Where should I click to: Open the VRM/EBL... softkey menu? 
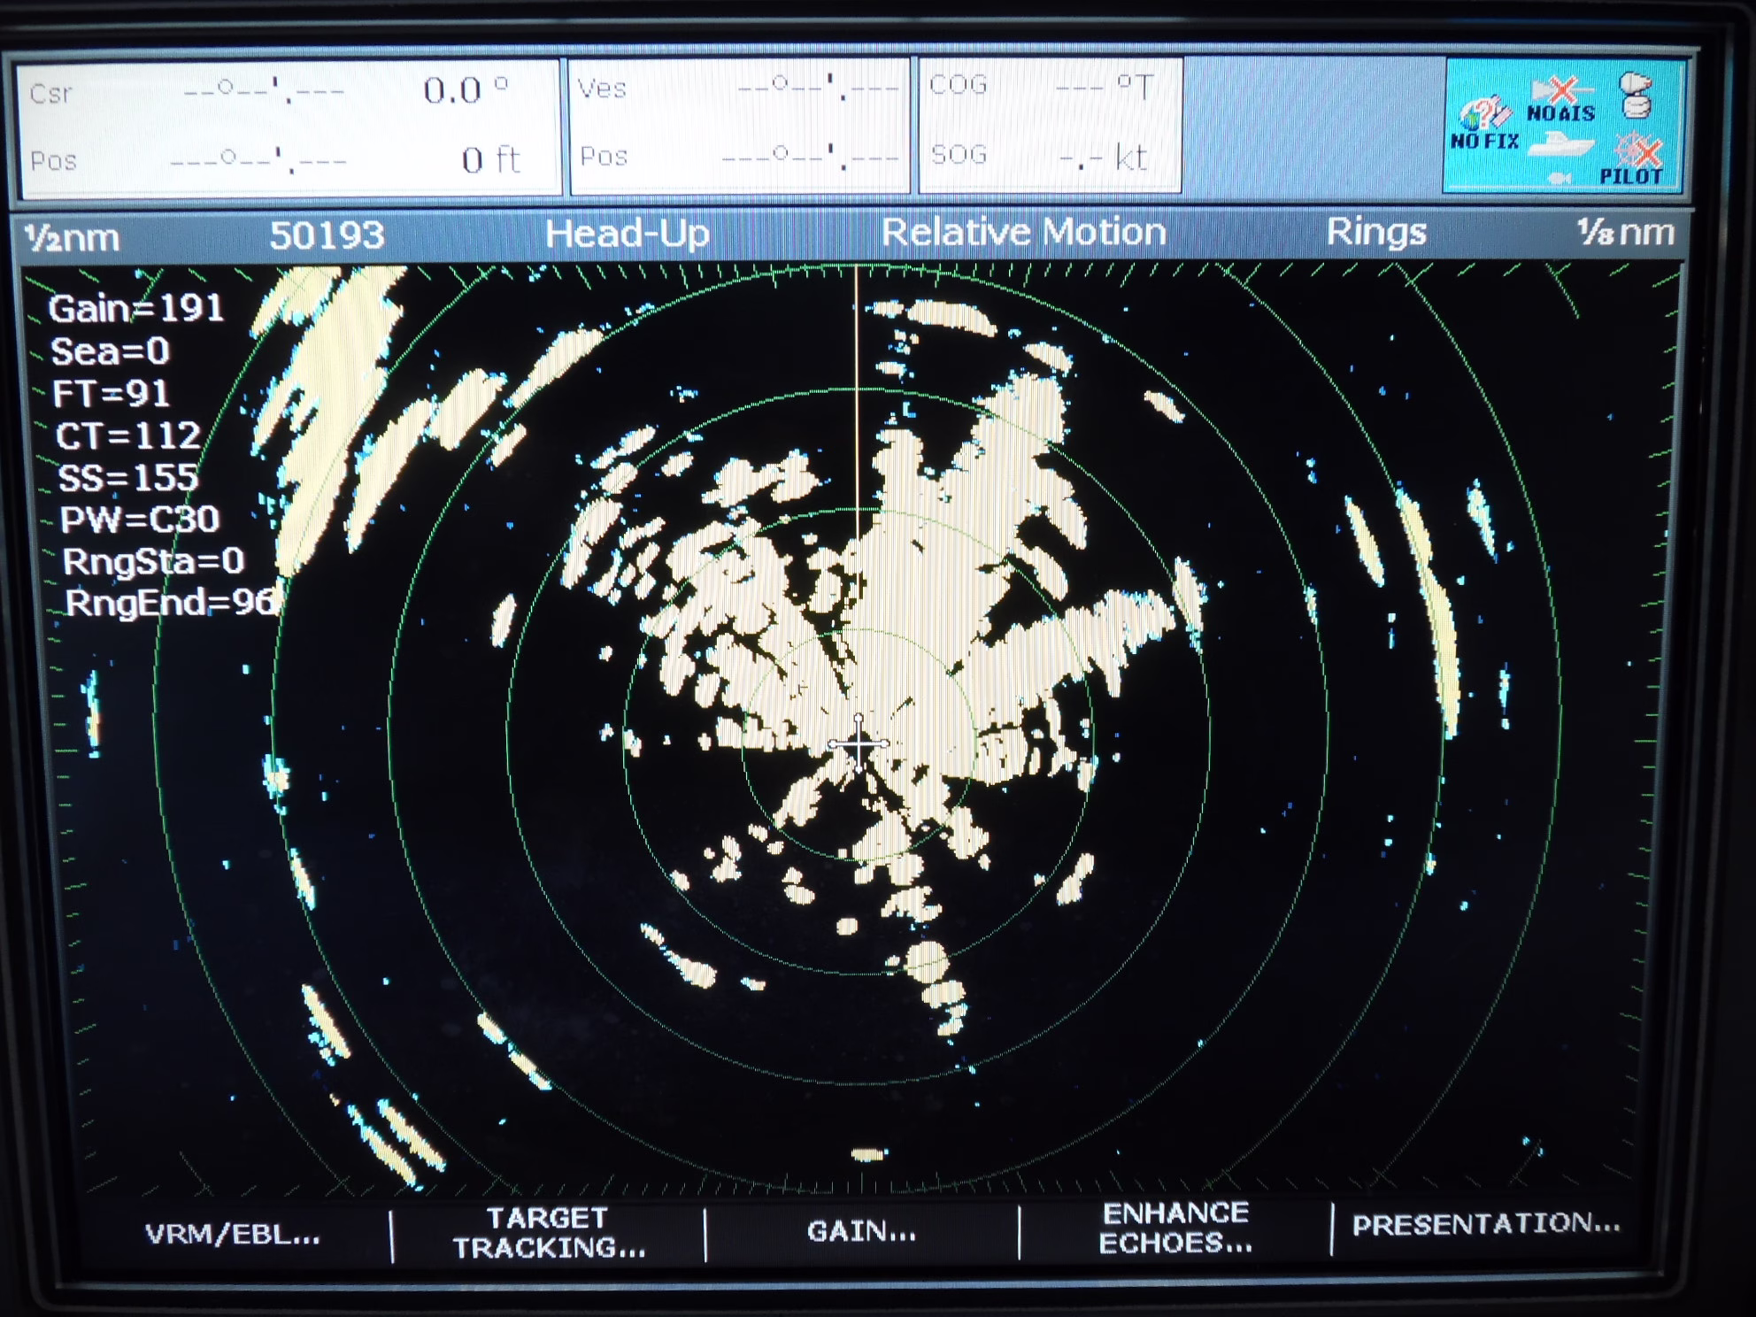(233, 1234)
